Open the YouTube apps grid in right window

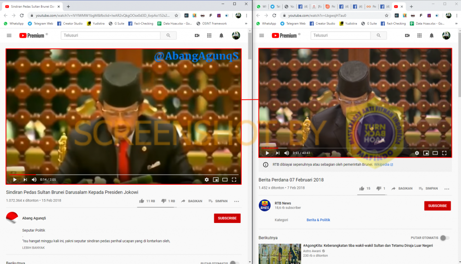tap(419, 35)
